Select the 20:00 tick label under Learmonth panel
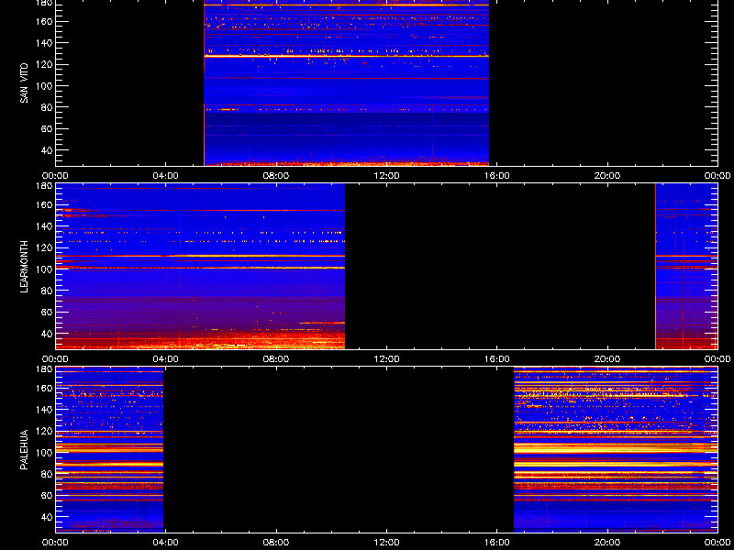 607,359
